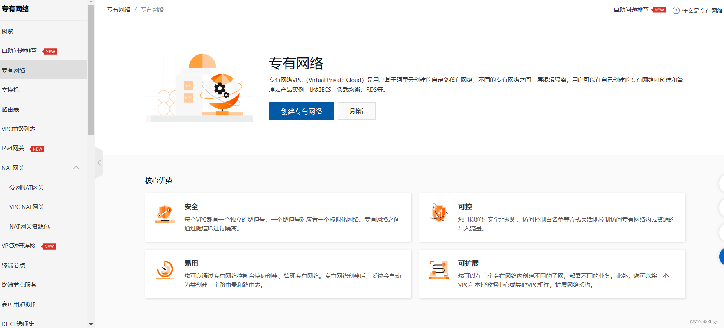Click the NEW badge next to sidebar 自助问题排查
This screenshot has width=724, height=328.
tap(50, 51)
